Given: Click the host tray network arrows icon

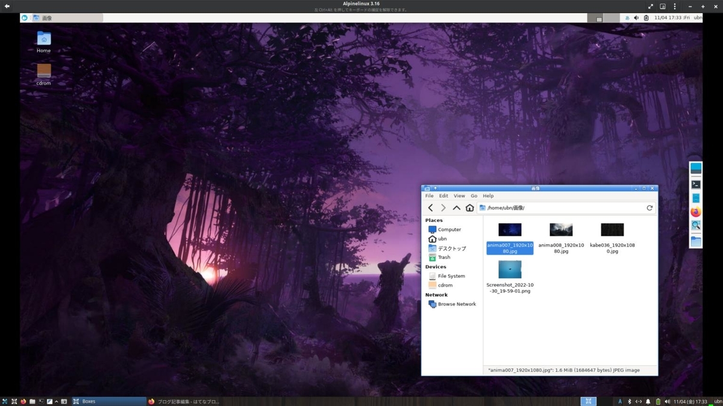Looking at the screenshot, I should 639,401.
